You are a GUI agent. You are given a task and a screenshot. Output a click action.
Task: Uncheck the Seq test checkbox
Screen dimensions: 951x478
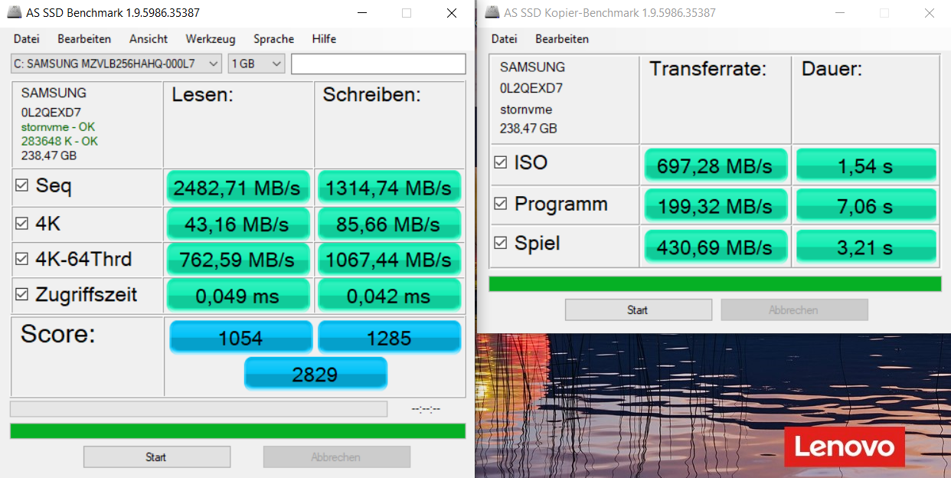coord(21,185)
